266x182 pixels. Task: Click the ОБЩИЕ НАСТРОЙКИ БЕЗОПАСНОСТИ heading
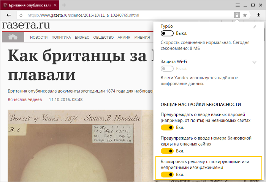pos(201,104)
